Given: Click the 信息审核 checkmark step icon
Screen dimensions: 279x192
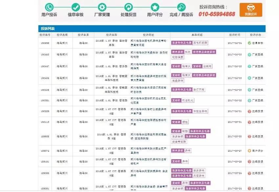Looking at the screenshot, I should click(76, 7).
